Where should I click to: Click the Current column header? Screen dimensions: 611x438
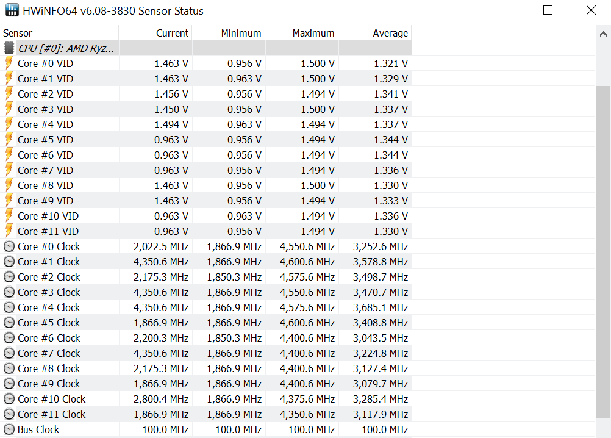[x=155, y=33]
